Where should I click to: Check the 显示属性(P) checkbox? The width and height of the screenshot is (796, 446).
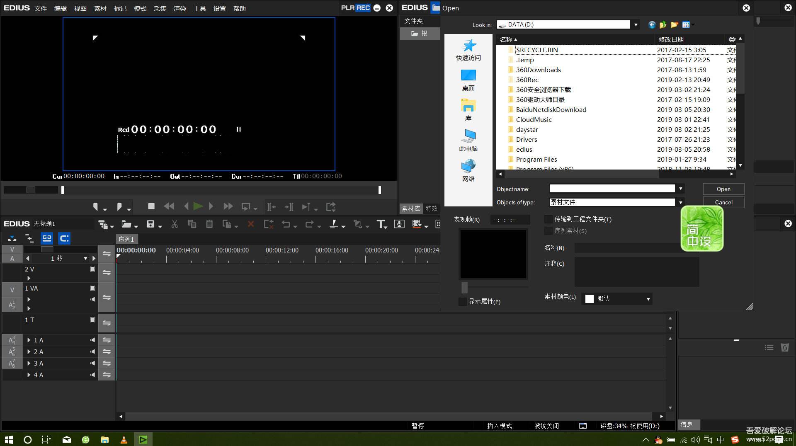tap(462, 302)
